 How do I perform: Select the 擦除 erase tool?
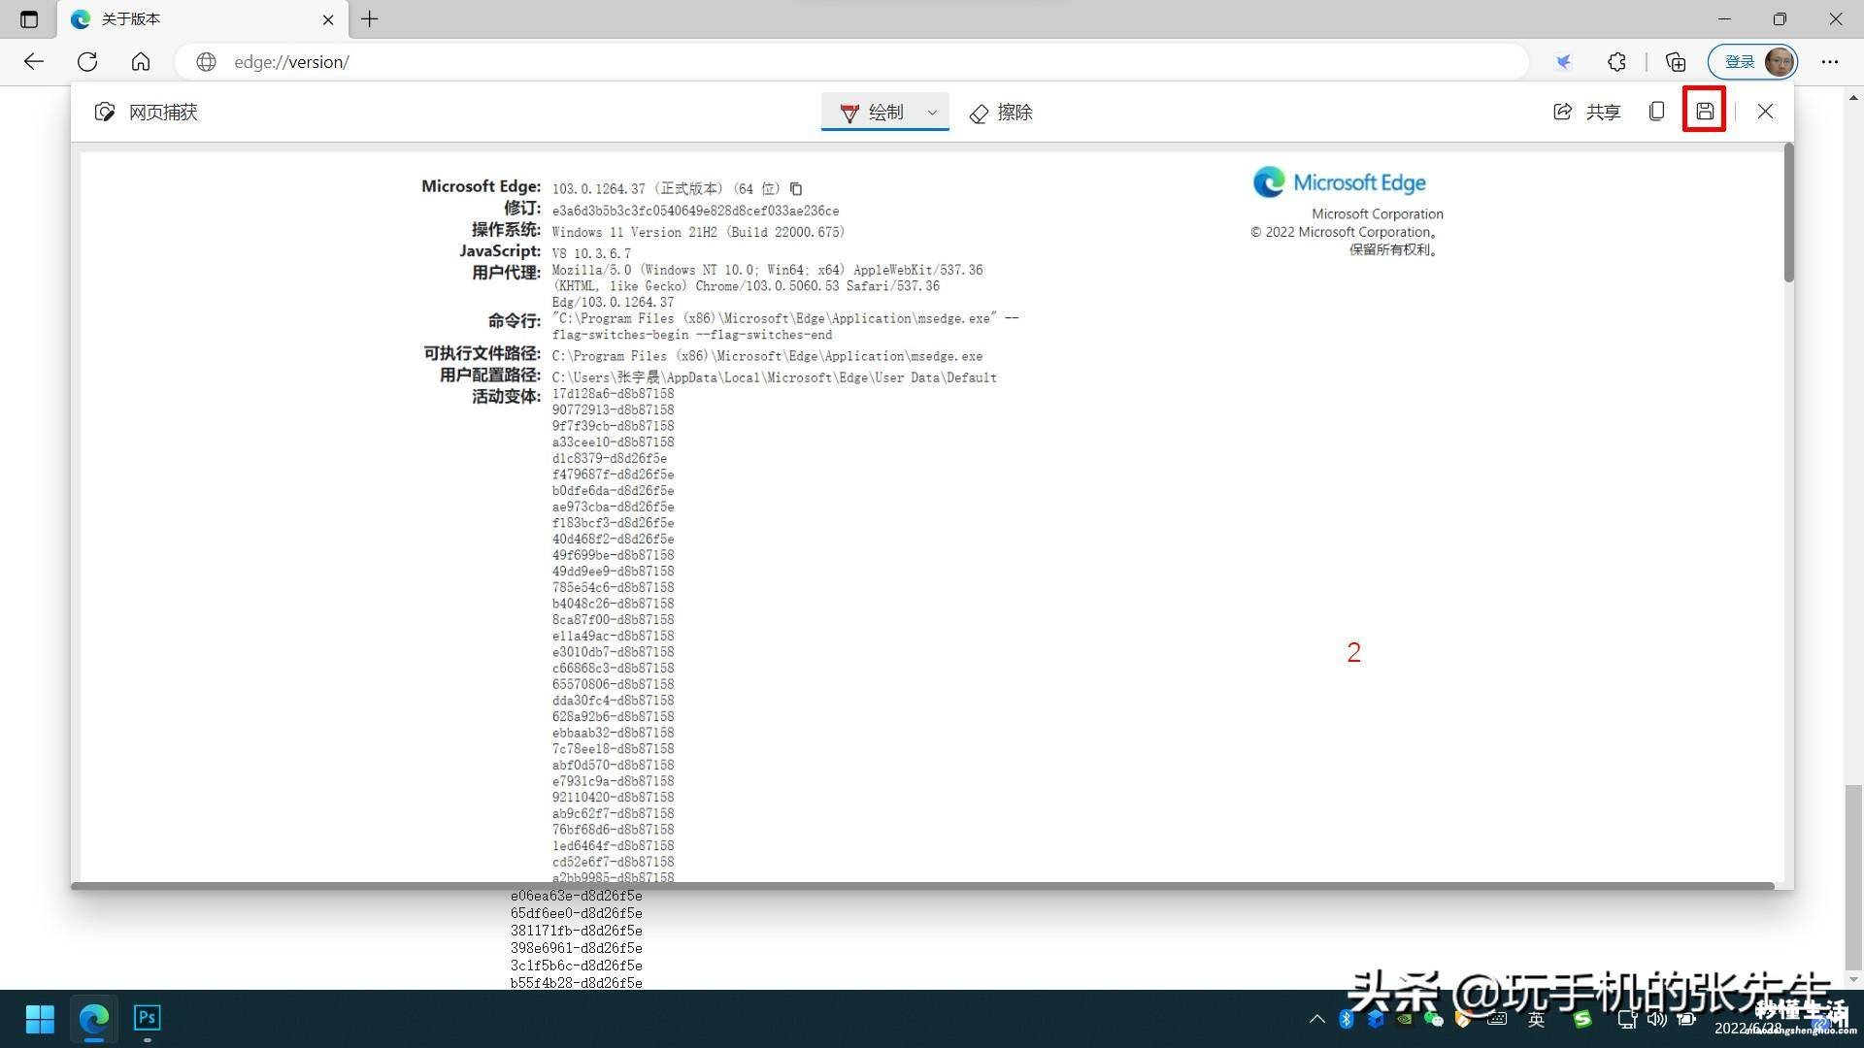click(x=1001, y=113)
